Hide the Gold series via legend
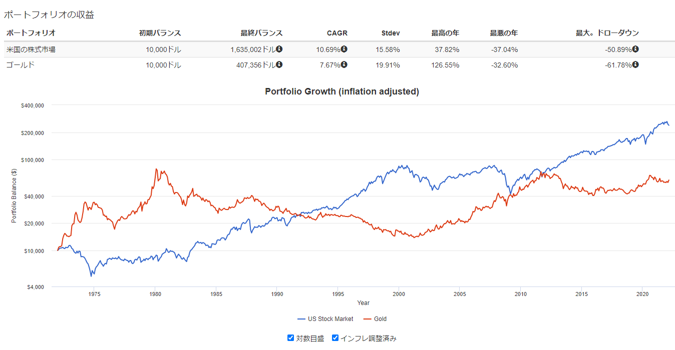 [380, 319]
